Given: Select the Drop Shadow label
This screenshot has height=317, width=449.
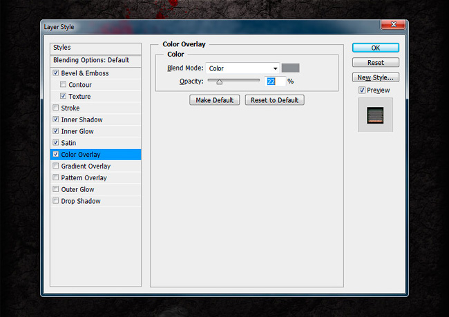Looking at the screenshot, I should point(81,201).
